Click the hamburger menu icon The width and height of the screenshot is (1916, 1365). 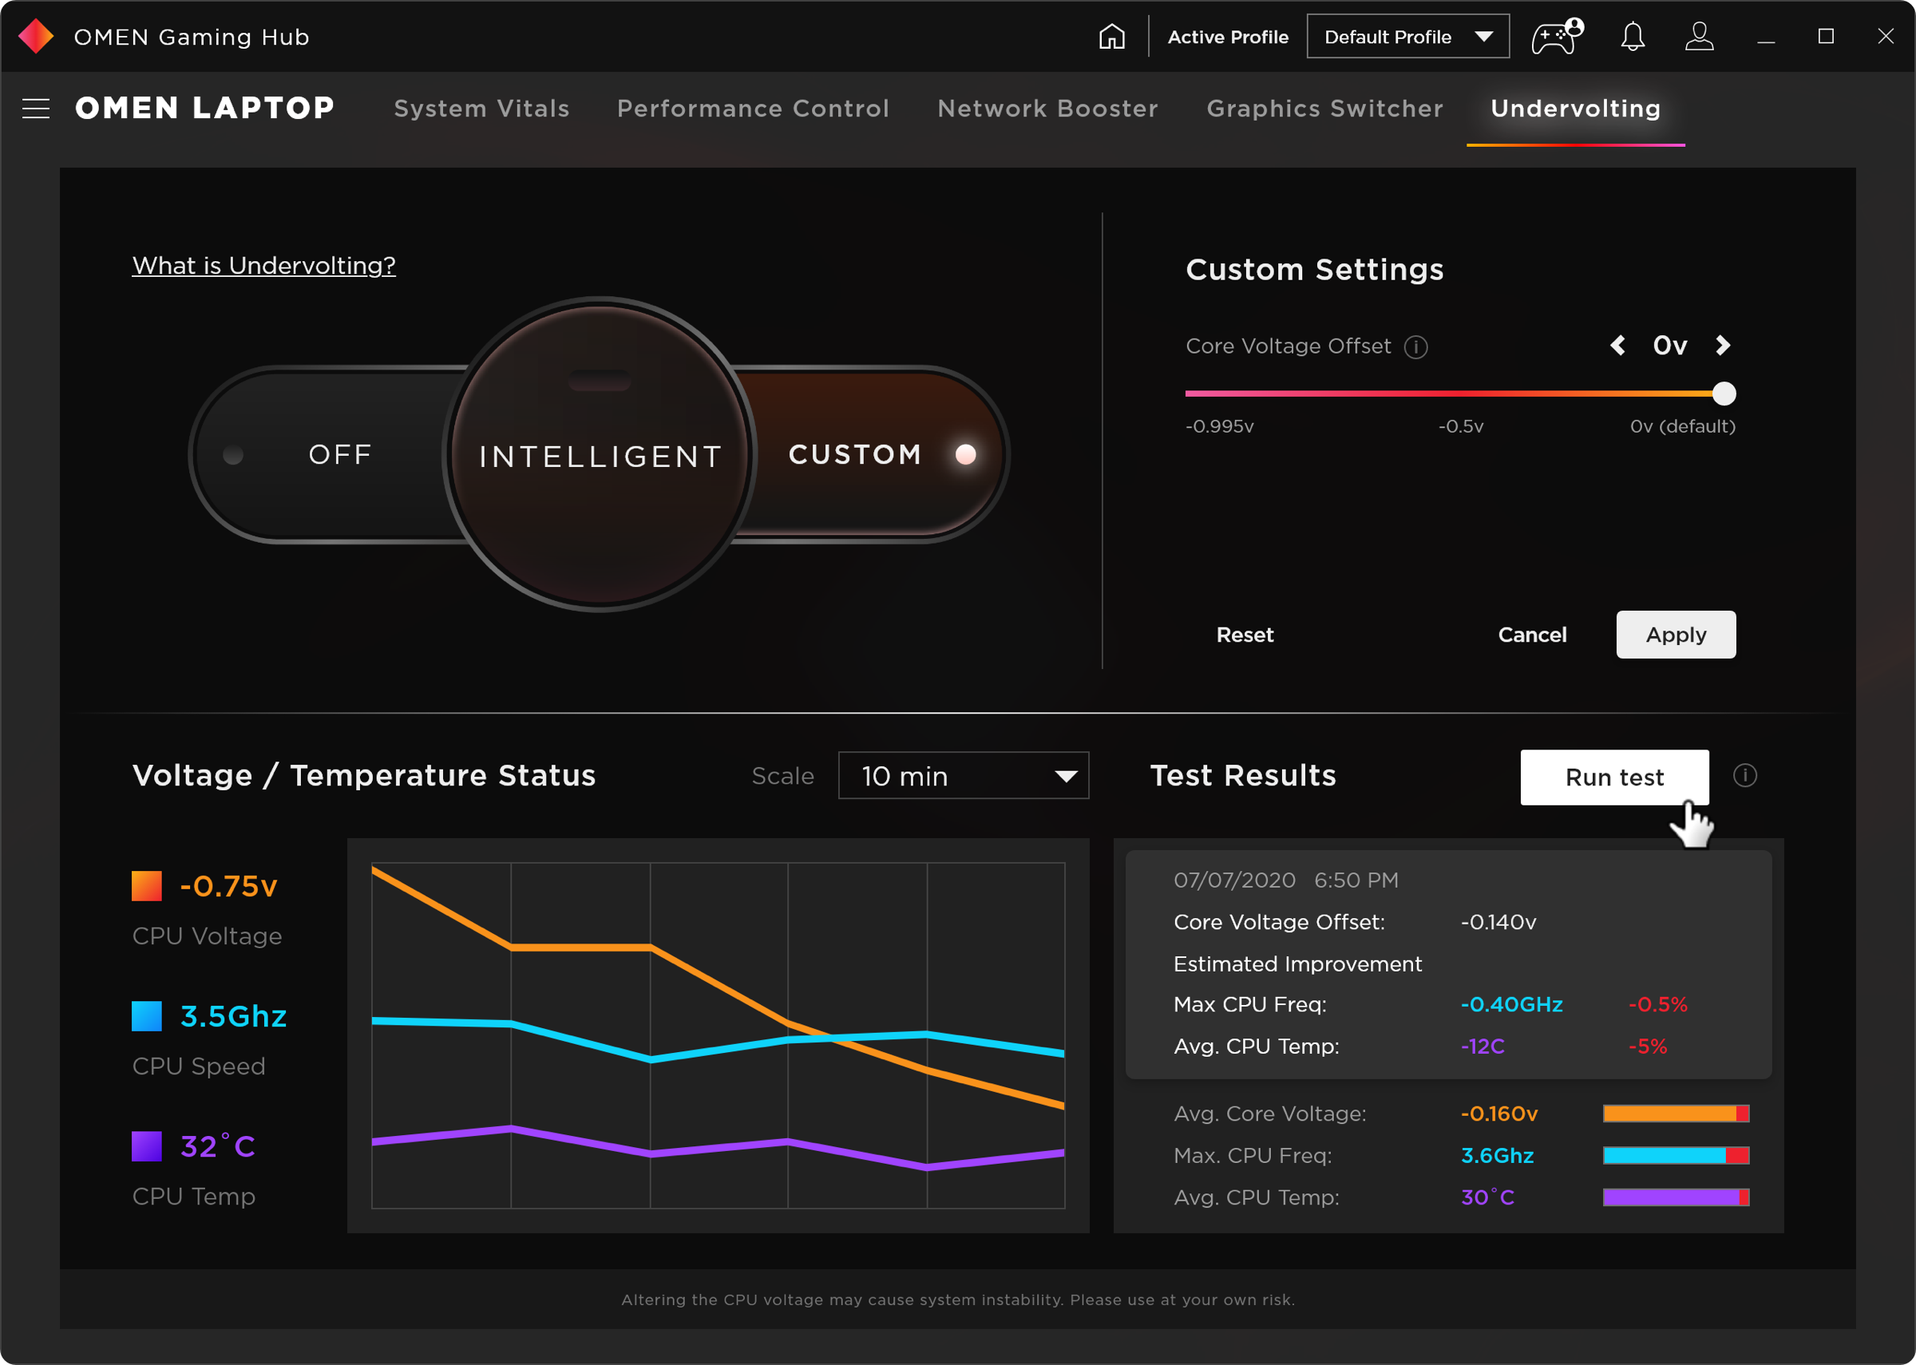click(x=35, y=108)
